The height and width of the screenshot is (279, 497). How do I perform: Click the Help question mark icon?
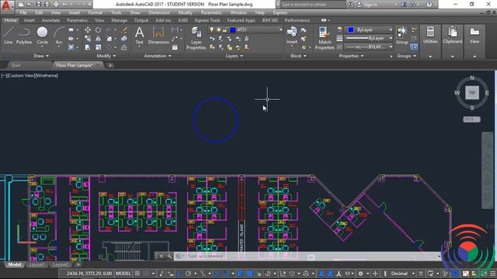pos(429,5)
